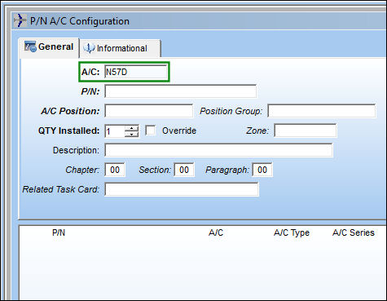
Task: Click the airplane icon in the title bar
Action: [x=20, y=20]
